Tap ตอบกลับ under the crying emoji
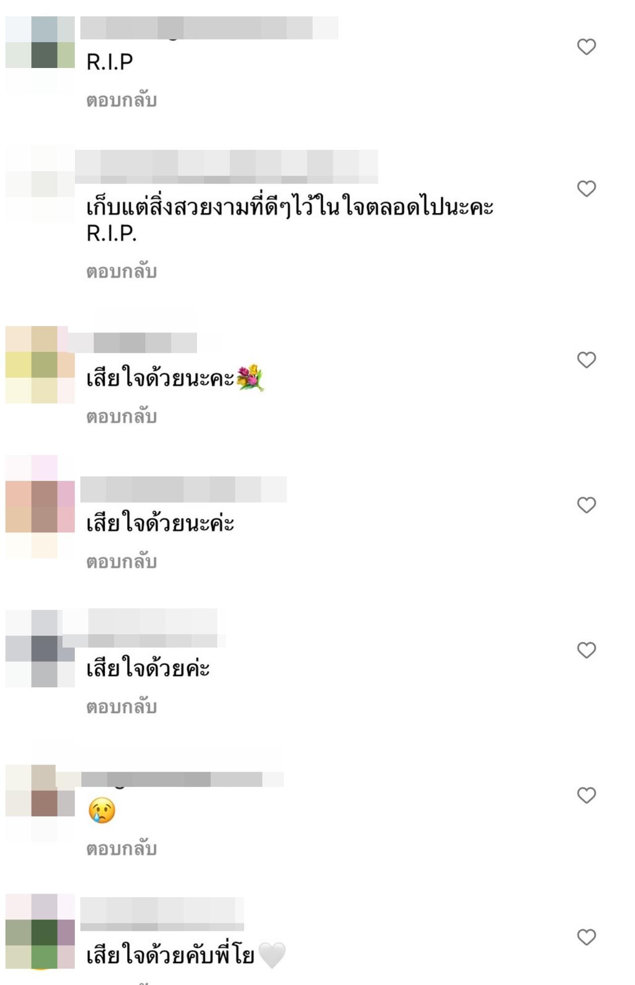Viewport: 635px width, 985px height. pos(122,848)
